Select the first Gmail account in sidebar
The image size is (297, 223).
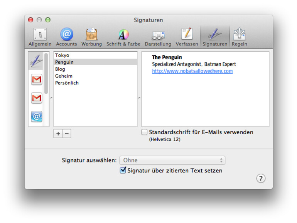click(x=37, y=79)
